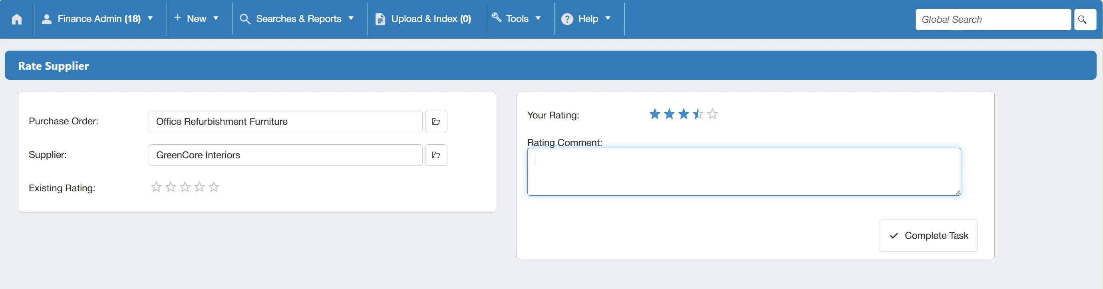Click the Rate Supplier header title
Screen dimensions: 1103x289
[x=54, y=66]
